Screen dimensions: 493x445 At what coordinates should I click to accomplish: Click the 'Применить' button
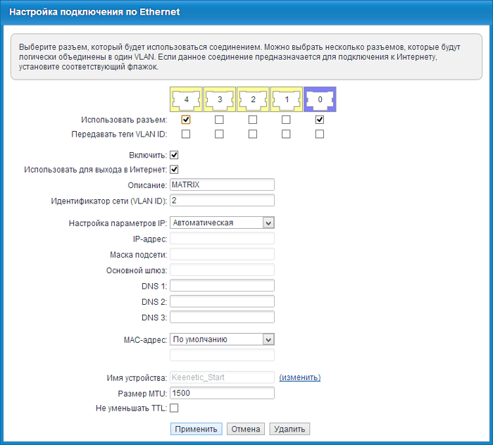pos(196,429)
